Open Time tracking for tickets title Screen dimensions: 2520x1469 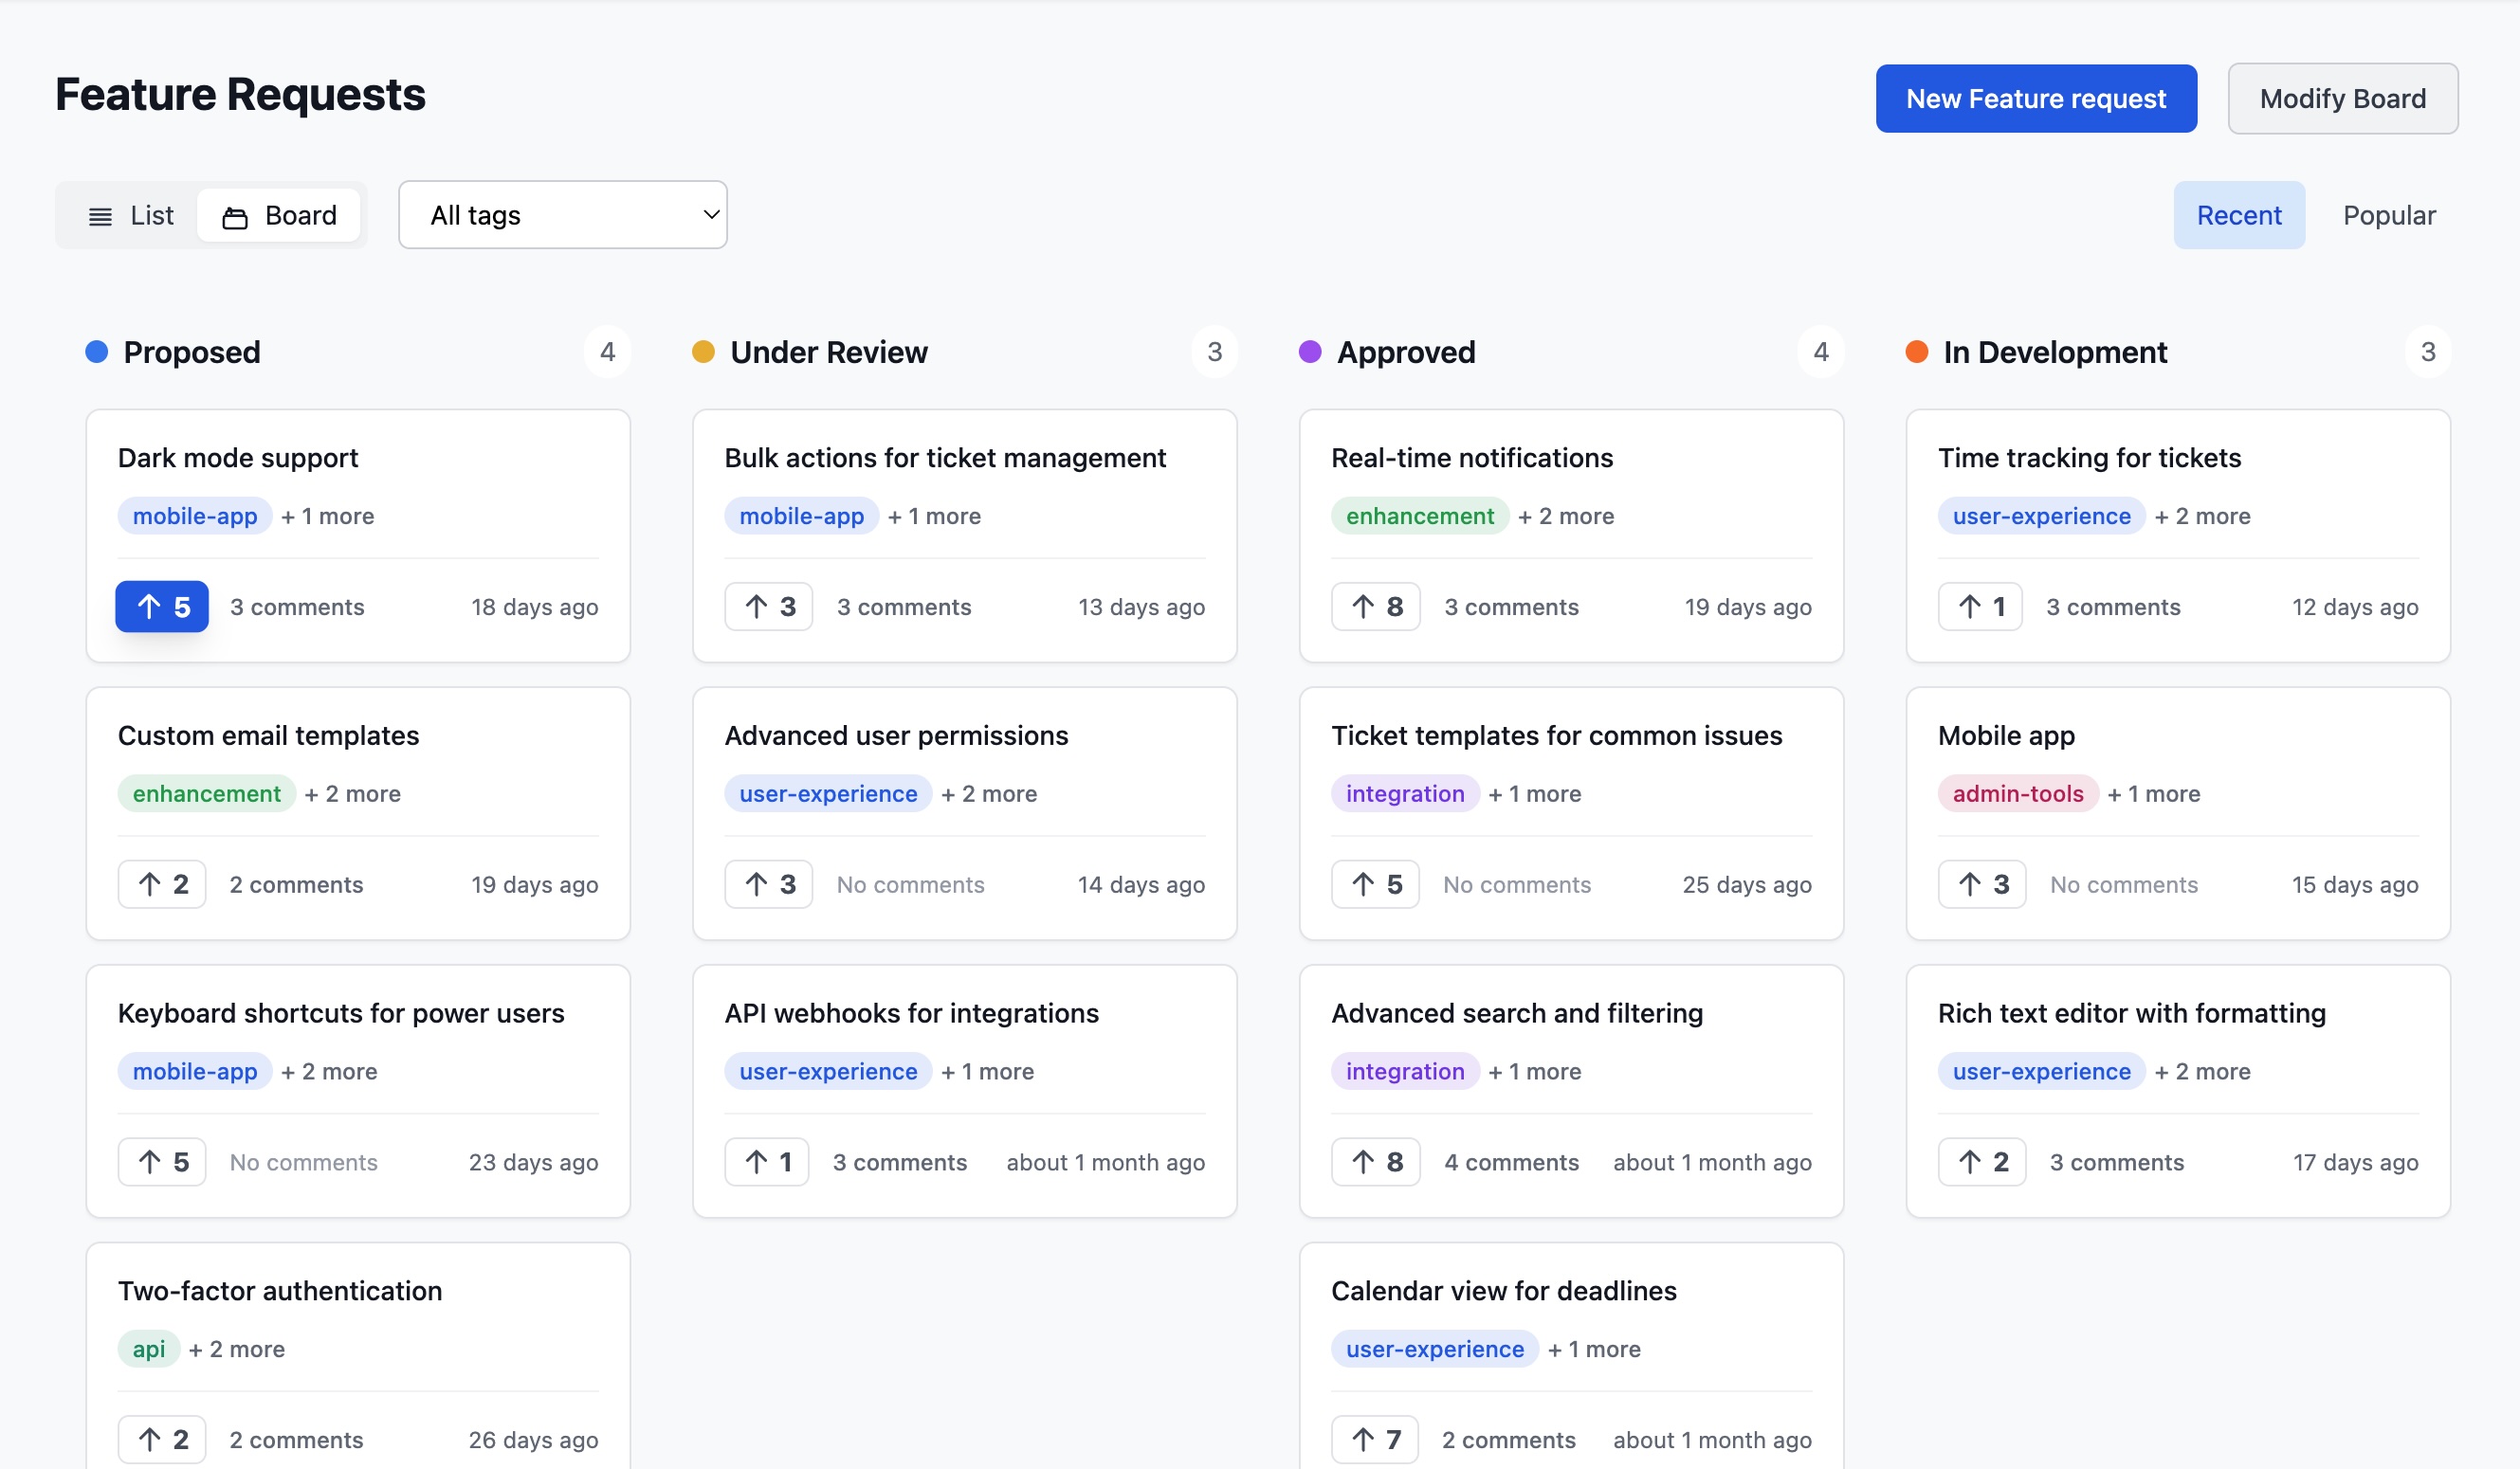click(x=2089, y=458)
